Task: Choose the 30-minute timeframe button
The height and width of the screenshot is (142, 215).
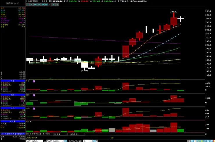Action: 42,5
